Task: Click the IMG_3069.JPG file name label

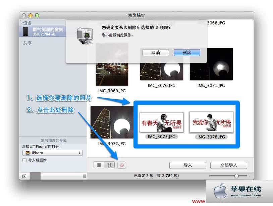Action: pos(112,91)
